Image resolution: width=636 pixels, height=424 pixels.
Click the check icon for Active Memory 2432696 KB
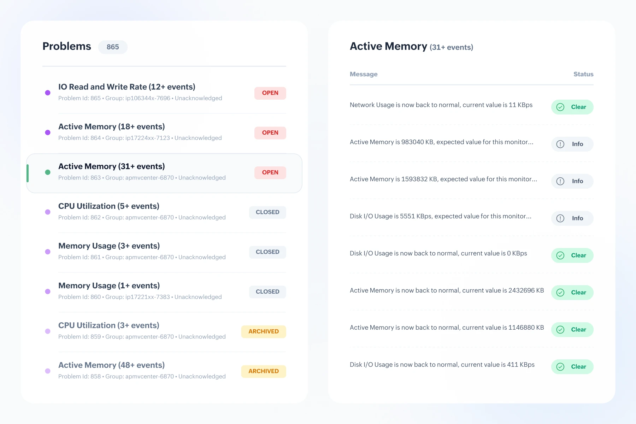click(560, 293)
